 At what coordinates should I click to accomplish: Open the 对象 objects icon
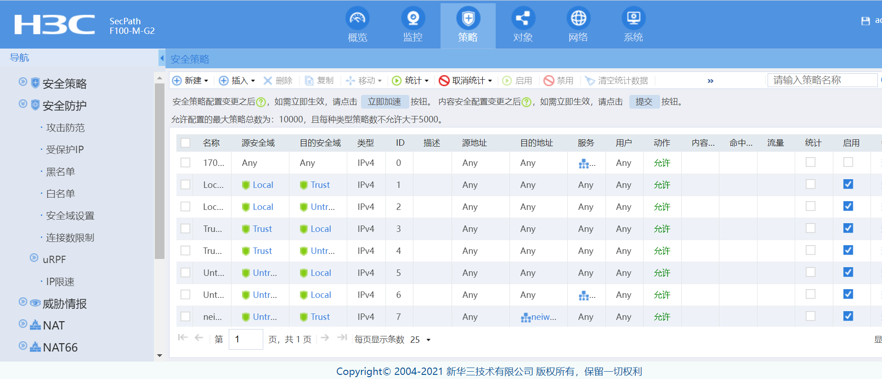click(523, 19)
